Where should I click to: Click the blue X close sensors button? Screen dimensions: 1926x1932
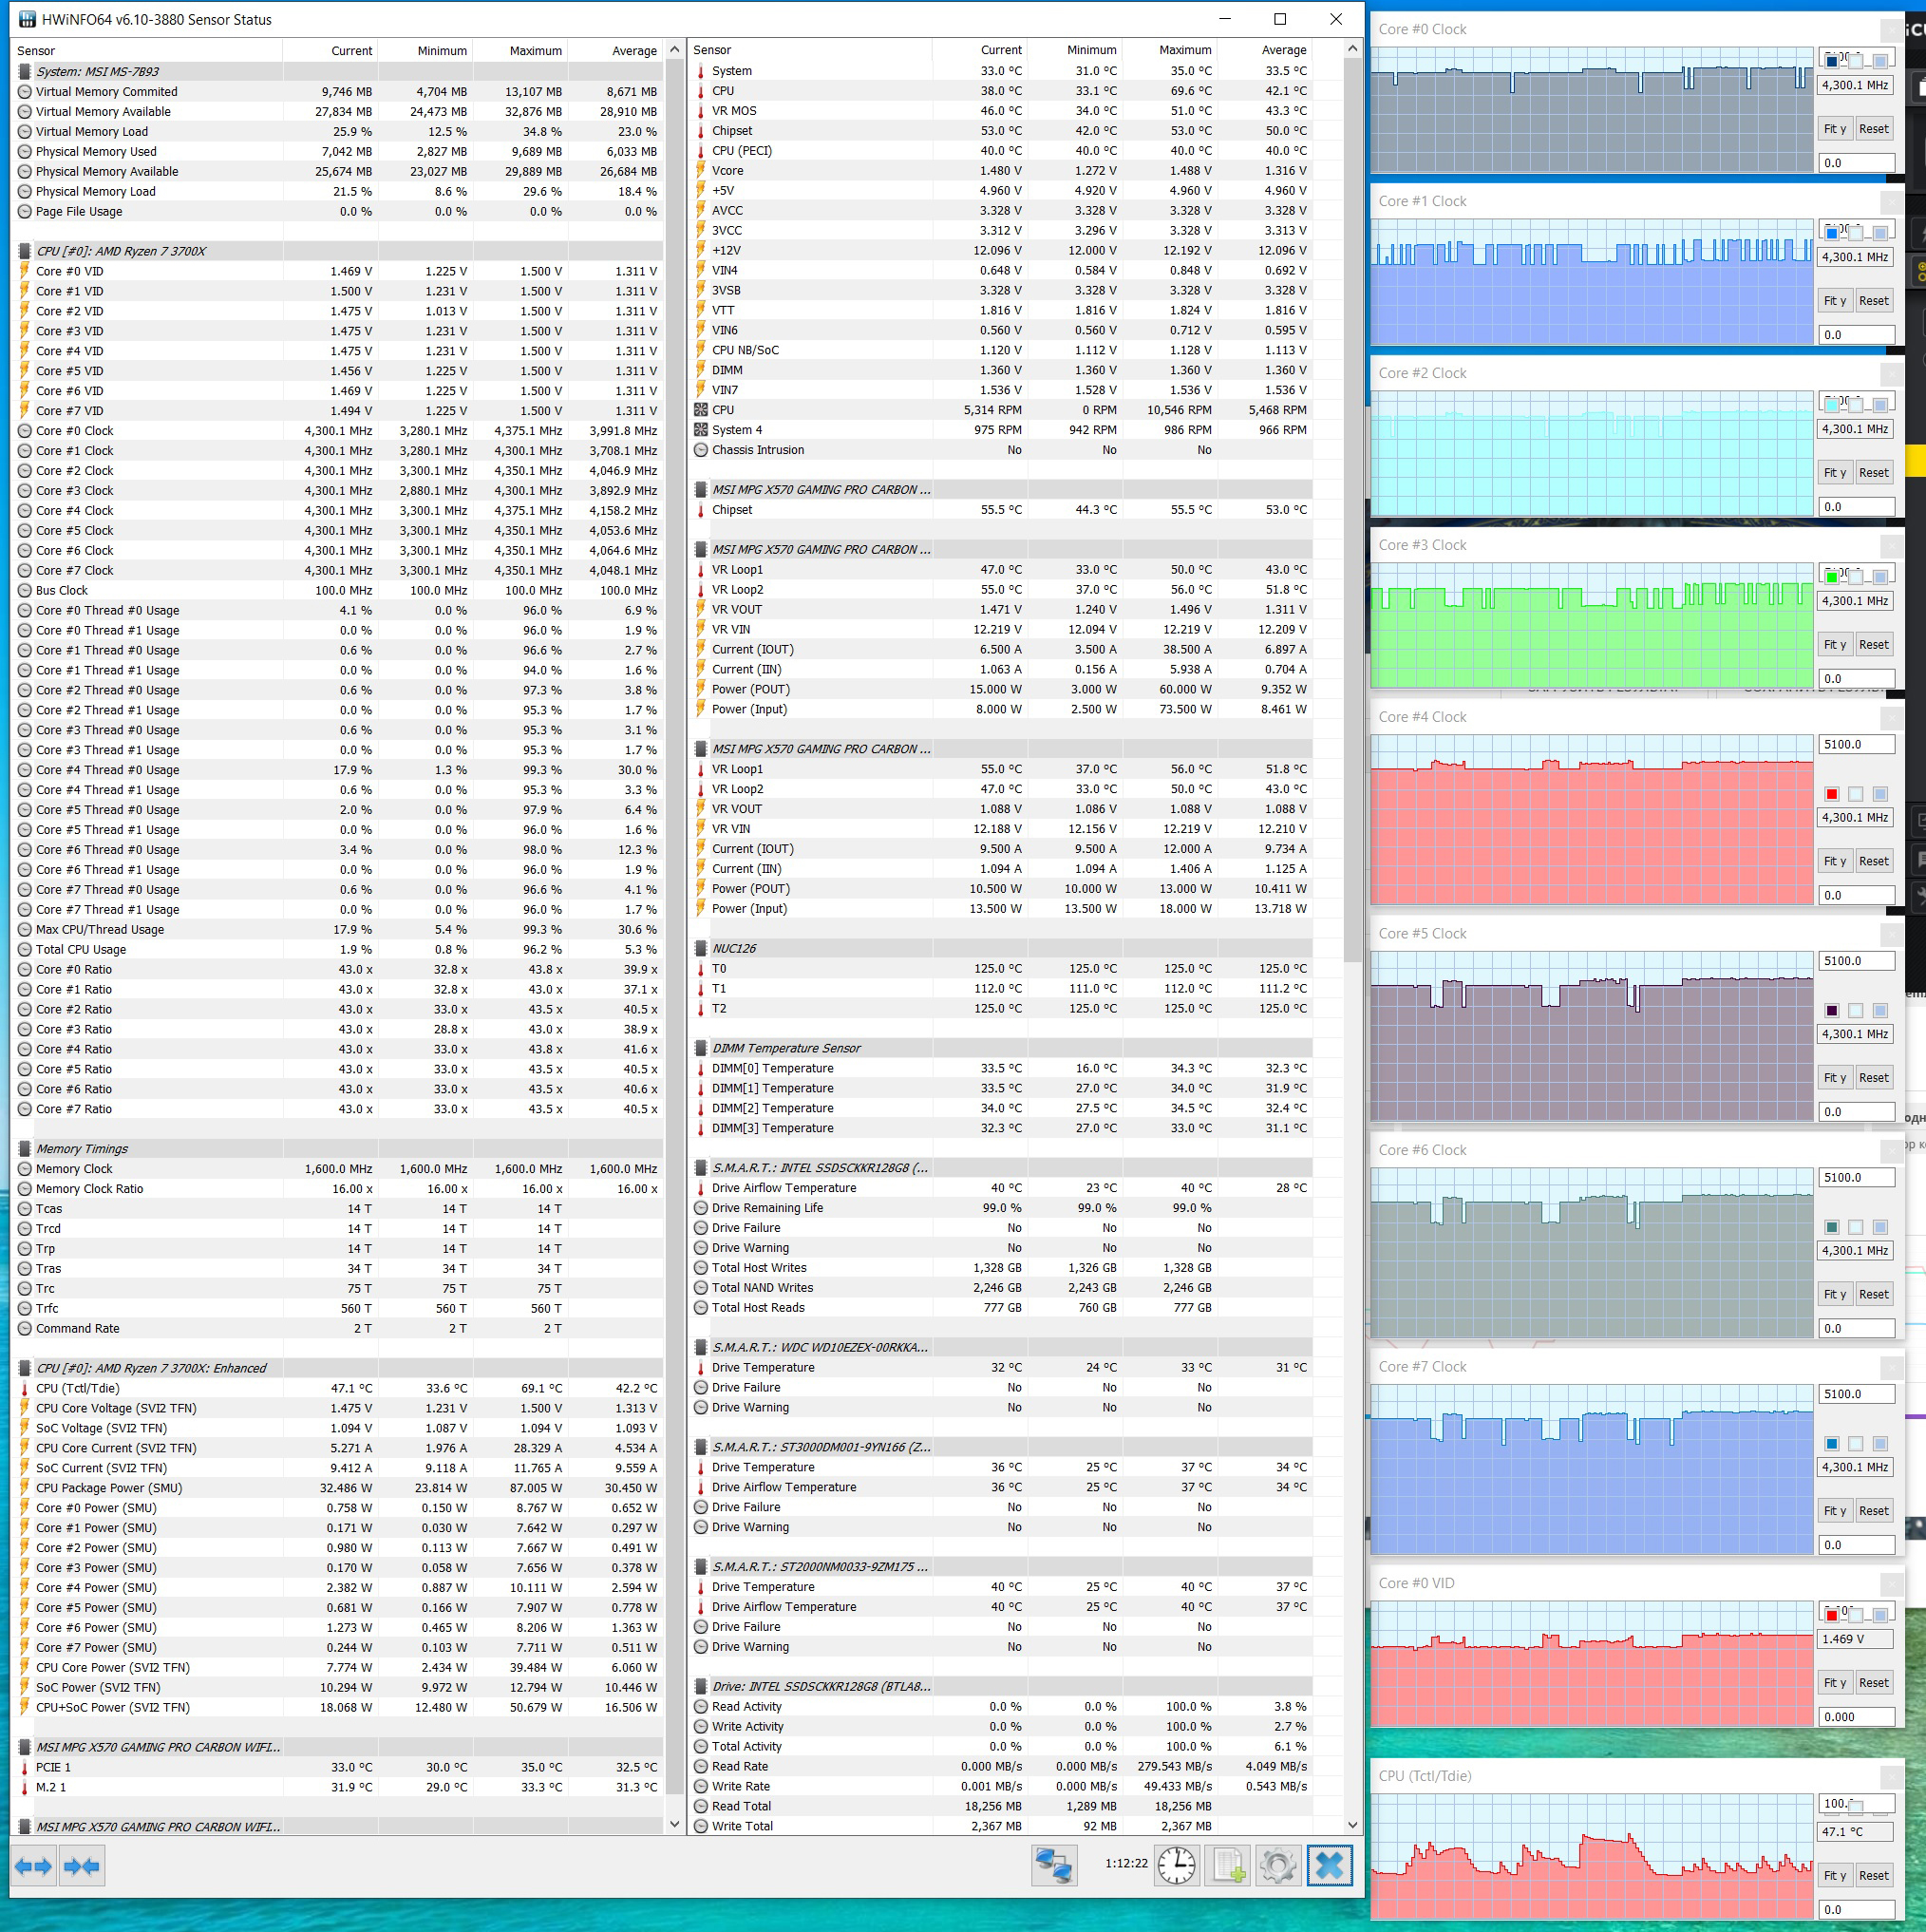[x=1329, y=1865]
